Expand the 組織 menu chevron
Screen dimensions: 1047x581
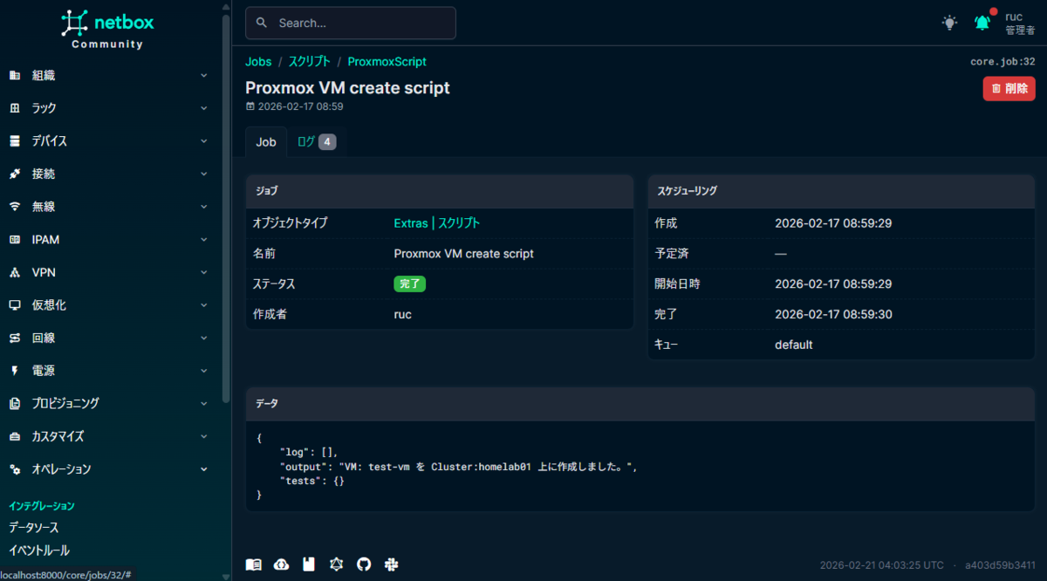(204, 76)
